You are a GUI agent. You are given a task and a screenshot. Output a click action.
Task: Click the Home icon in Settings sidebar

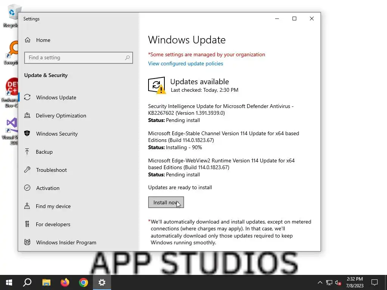[27, 40]
